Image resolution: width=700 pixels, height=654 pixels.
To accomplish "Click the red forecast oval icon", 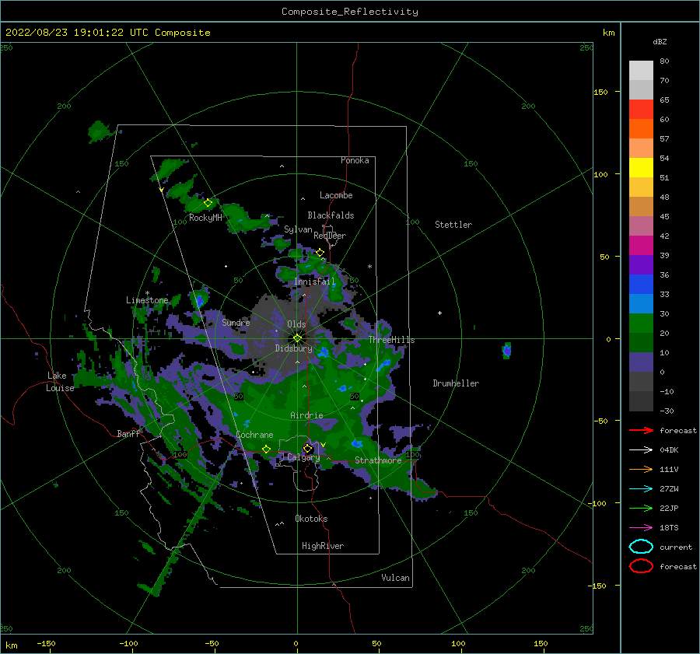I will click(641, 566).
